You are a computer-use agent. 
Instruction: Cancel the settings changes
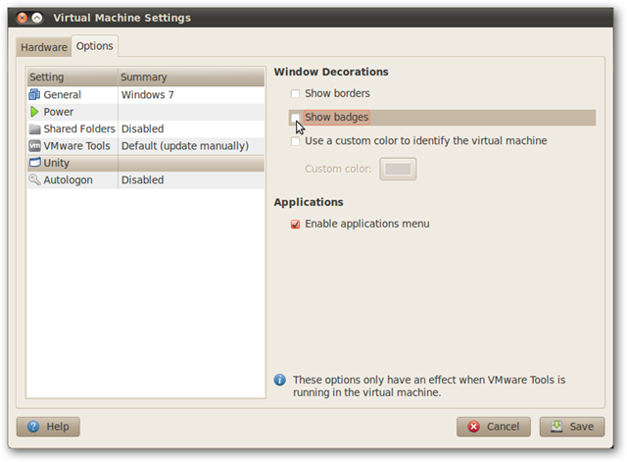494,427
